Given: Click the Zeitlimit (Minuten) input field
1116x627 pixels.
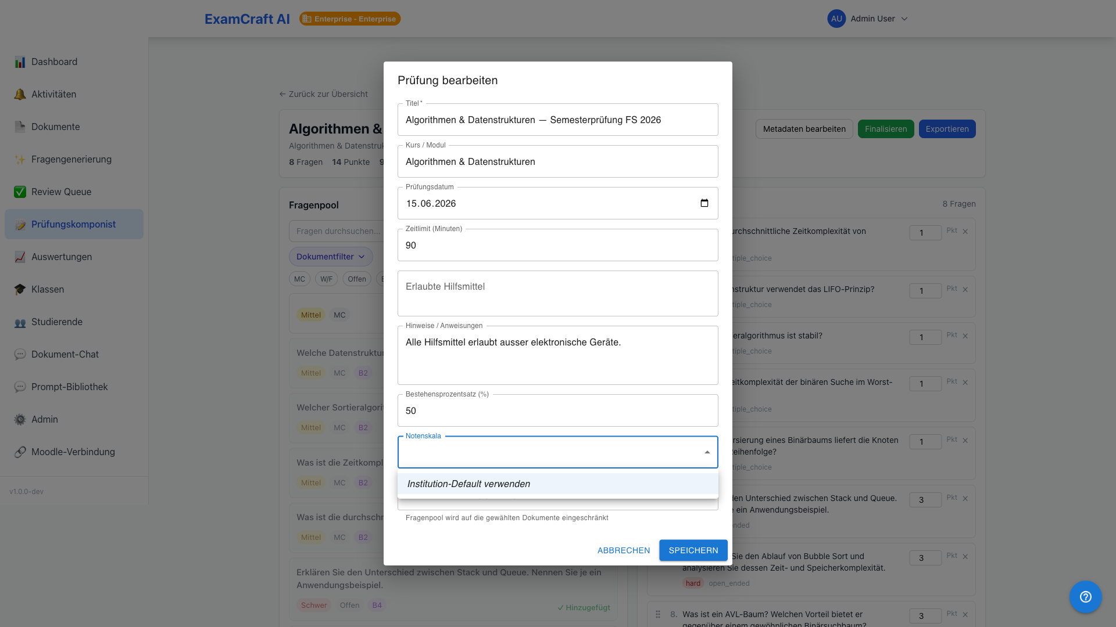Looking at the screenshot, I should pos(558,245).
